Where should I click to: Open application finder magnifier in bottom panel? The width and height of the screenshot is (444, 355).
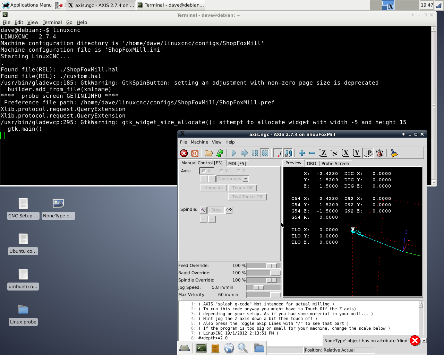pyautogui.click(x=243, y=348)
